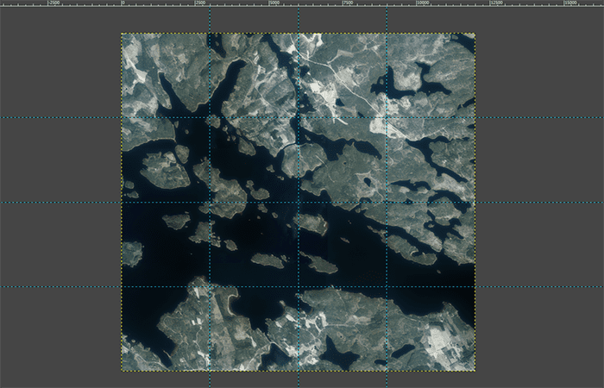Click the 12500 label on the ruler

pyautogui.click(x=496, y=3)
